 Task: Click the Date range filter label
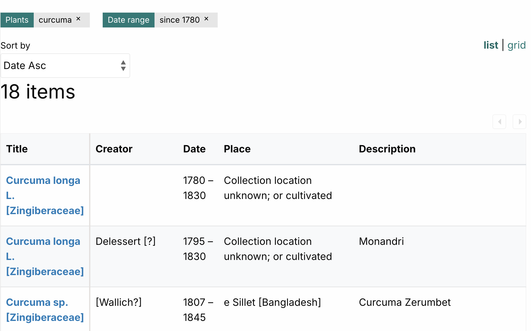click(128, 20)
